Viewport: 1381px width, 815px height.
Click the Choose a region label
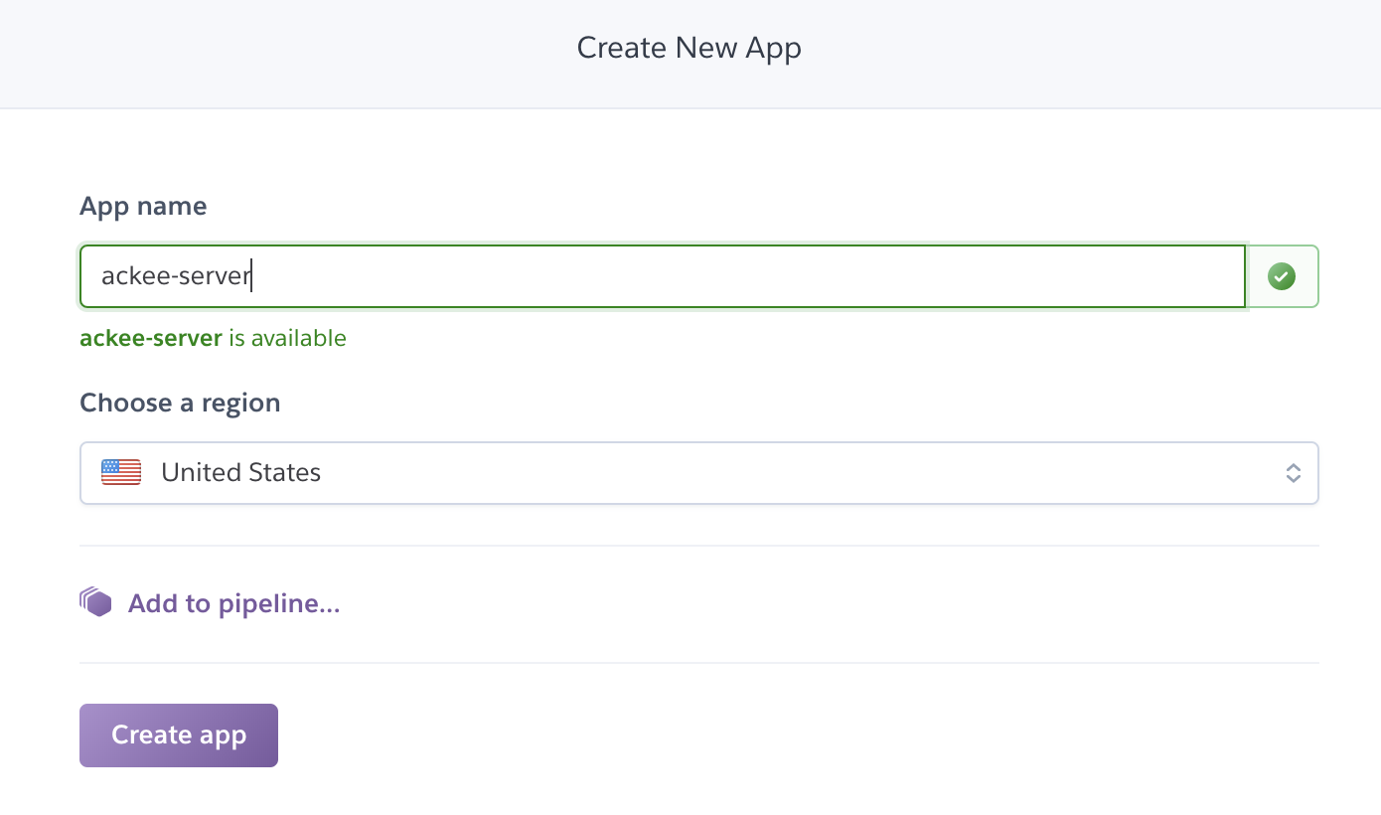point(180,403)
